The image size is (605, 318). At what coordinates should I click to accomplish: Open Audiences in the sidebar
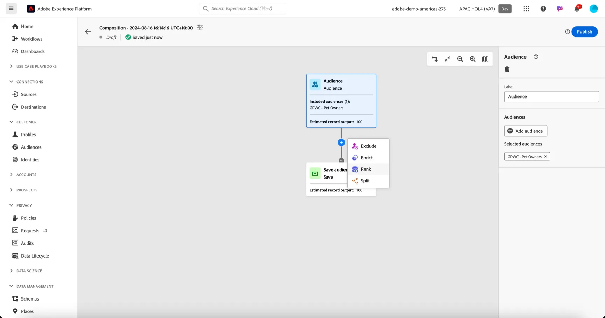click(31, 147)
